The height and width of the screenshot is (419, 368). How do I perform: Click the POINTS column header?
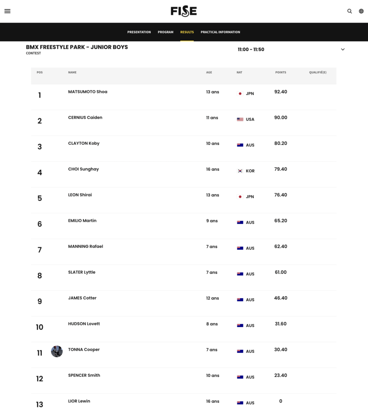click(x=280, y=72)
